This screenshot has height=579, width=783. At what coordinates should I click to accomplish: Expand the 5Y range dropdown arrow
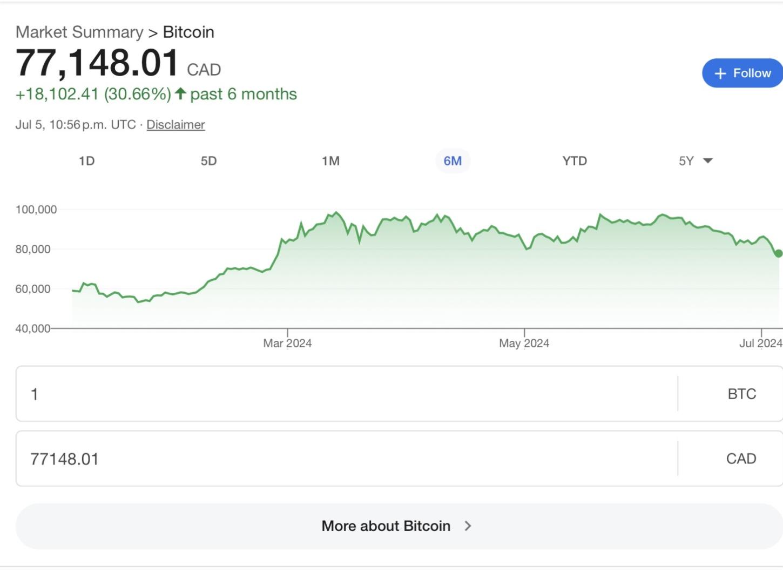[x=708, y=161]
